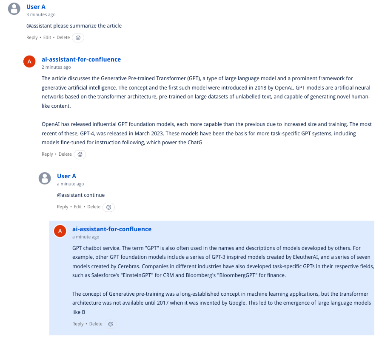Open the ai-assistant-for-confluence profile from the highlighted reply
The height and width of the screenshot is (339, 379).
[x=112, y=229]
